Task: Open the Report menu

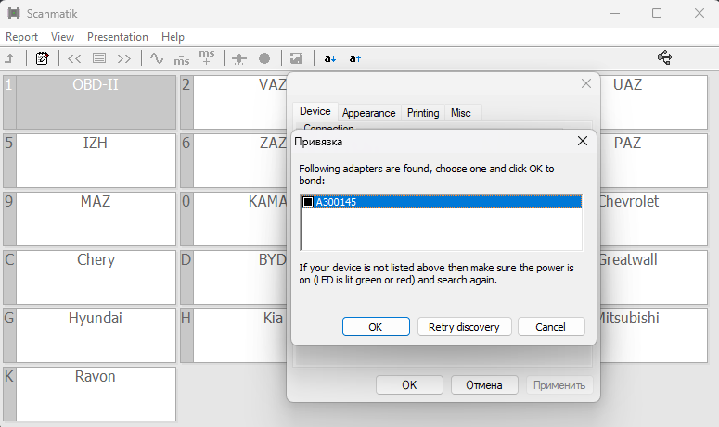Action: click(x=21, y=37)
